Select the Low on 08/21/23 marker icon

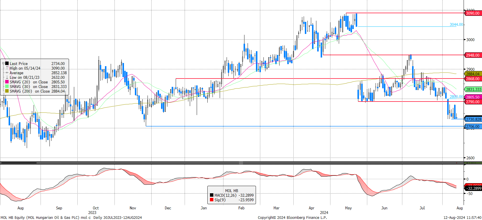(7, 77)
